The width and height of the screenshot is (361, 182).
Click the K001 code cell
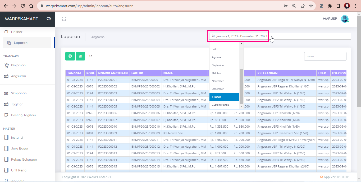pyautogui.click(x=90, y=133)
